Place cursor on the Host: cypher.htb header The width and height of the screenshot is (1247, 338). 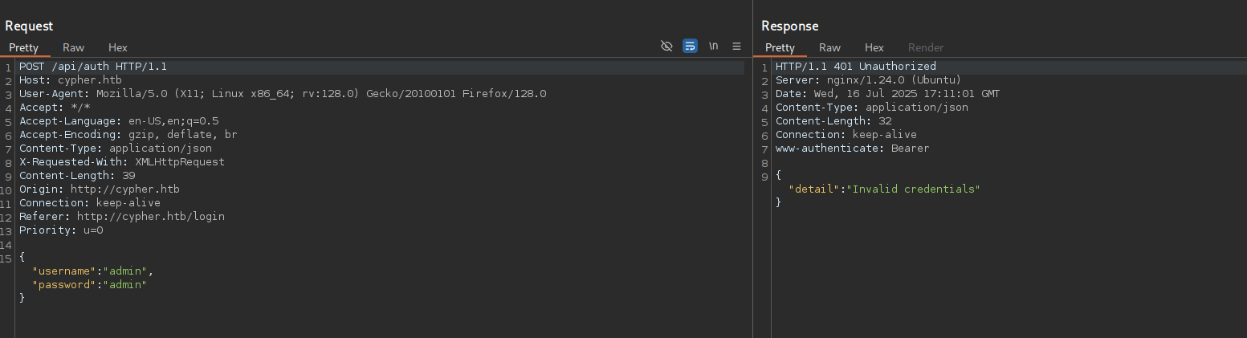[71, 80]
